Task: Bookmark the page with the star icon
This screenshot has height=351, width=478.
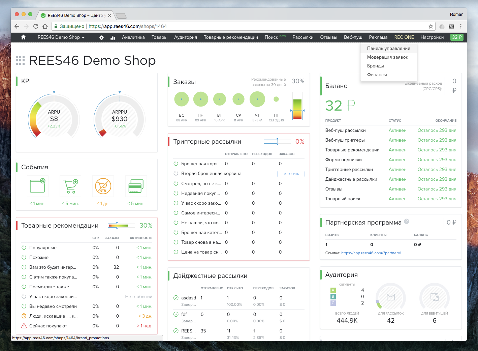Action: click(x=431, y=26)
